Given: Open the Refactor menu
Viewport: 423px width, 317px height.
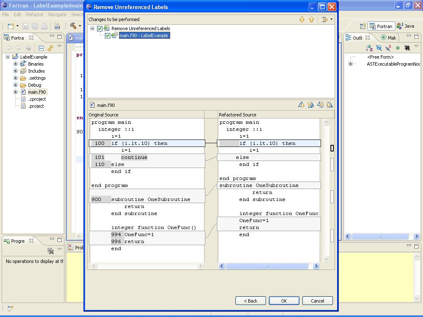Looking at the screenshot, I should pos(35,14).
